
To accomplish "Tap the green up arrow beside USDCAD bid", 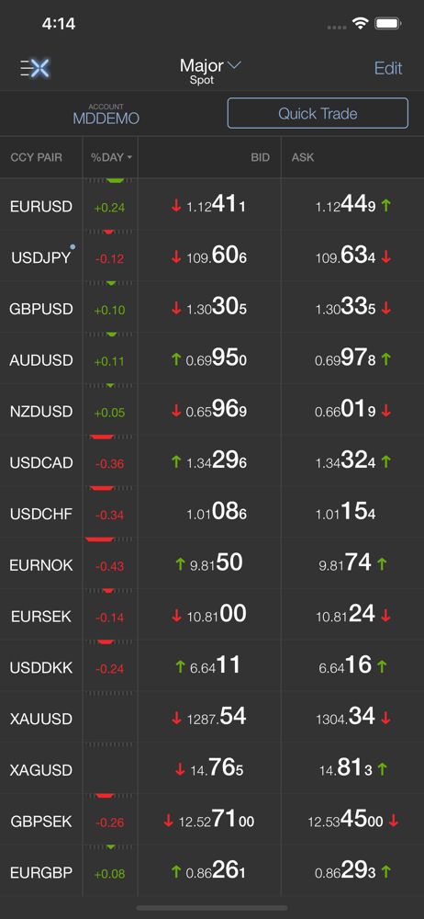I will click(176, 462).
